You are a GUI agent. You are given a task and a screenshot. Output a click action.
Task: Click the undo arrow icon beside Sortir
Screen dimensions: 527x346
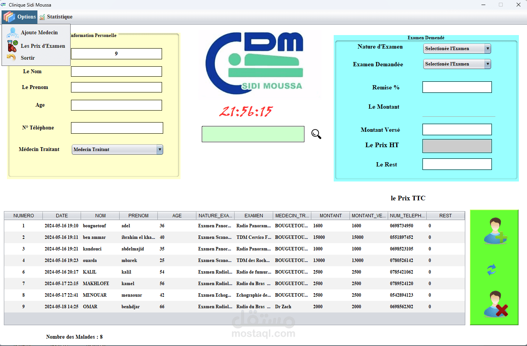(12, 58)
